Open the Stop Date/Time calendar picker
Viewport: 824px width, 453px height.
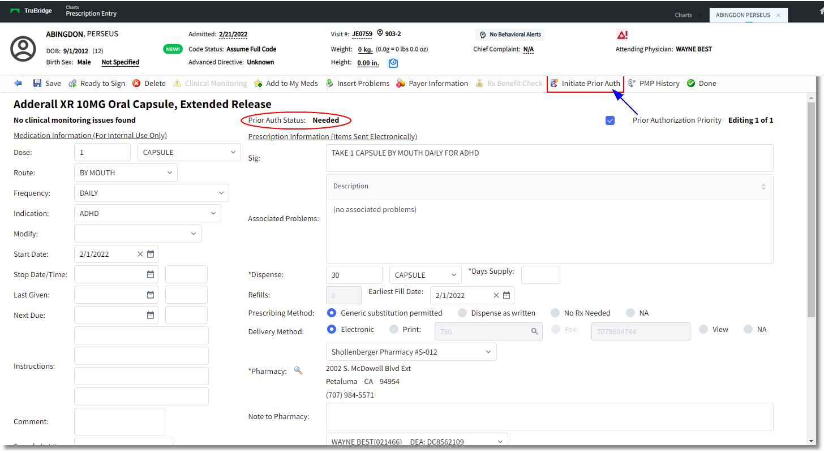(151, 274)
